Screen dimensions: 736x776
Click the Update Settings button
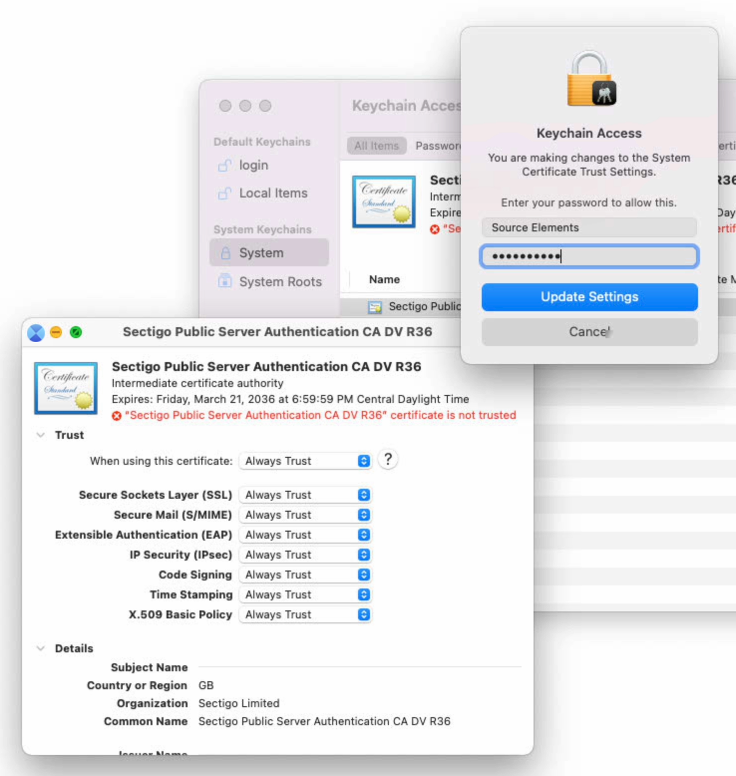pos(589,297)
